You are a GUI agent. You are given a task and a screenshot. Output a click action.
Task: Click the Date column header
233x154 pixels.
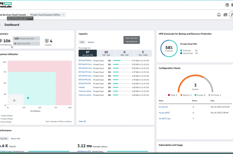(212, 101)
